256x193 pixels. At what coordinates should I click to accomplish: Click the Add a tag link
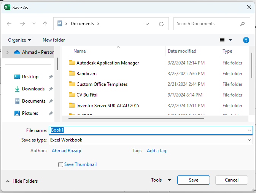point(156,151)
